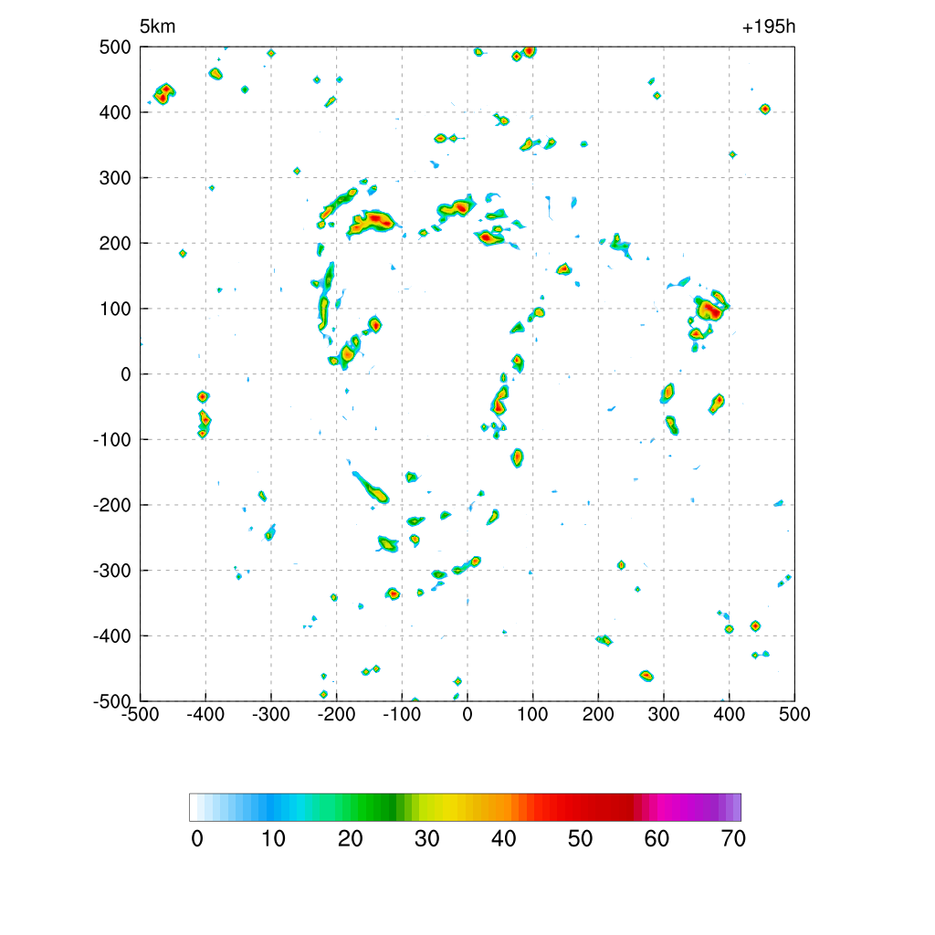Click the colorbar label "30"

click(x=427, y=839)
